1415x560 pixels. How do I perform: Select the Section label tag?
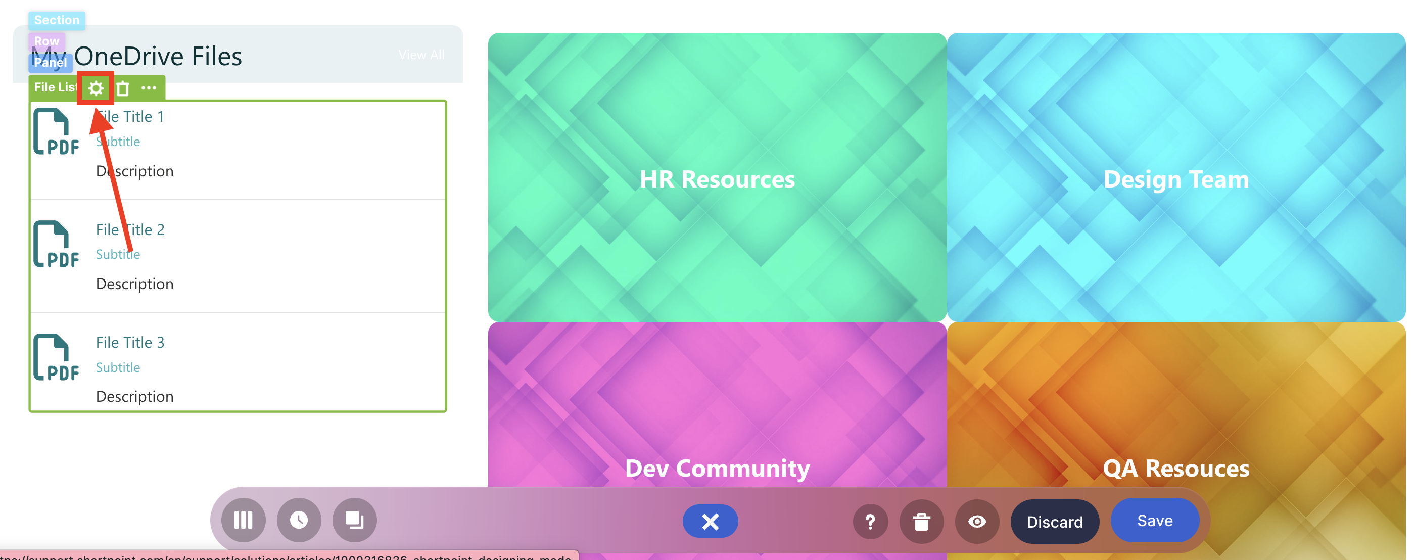[57, 20]
